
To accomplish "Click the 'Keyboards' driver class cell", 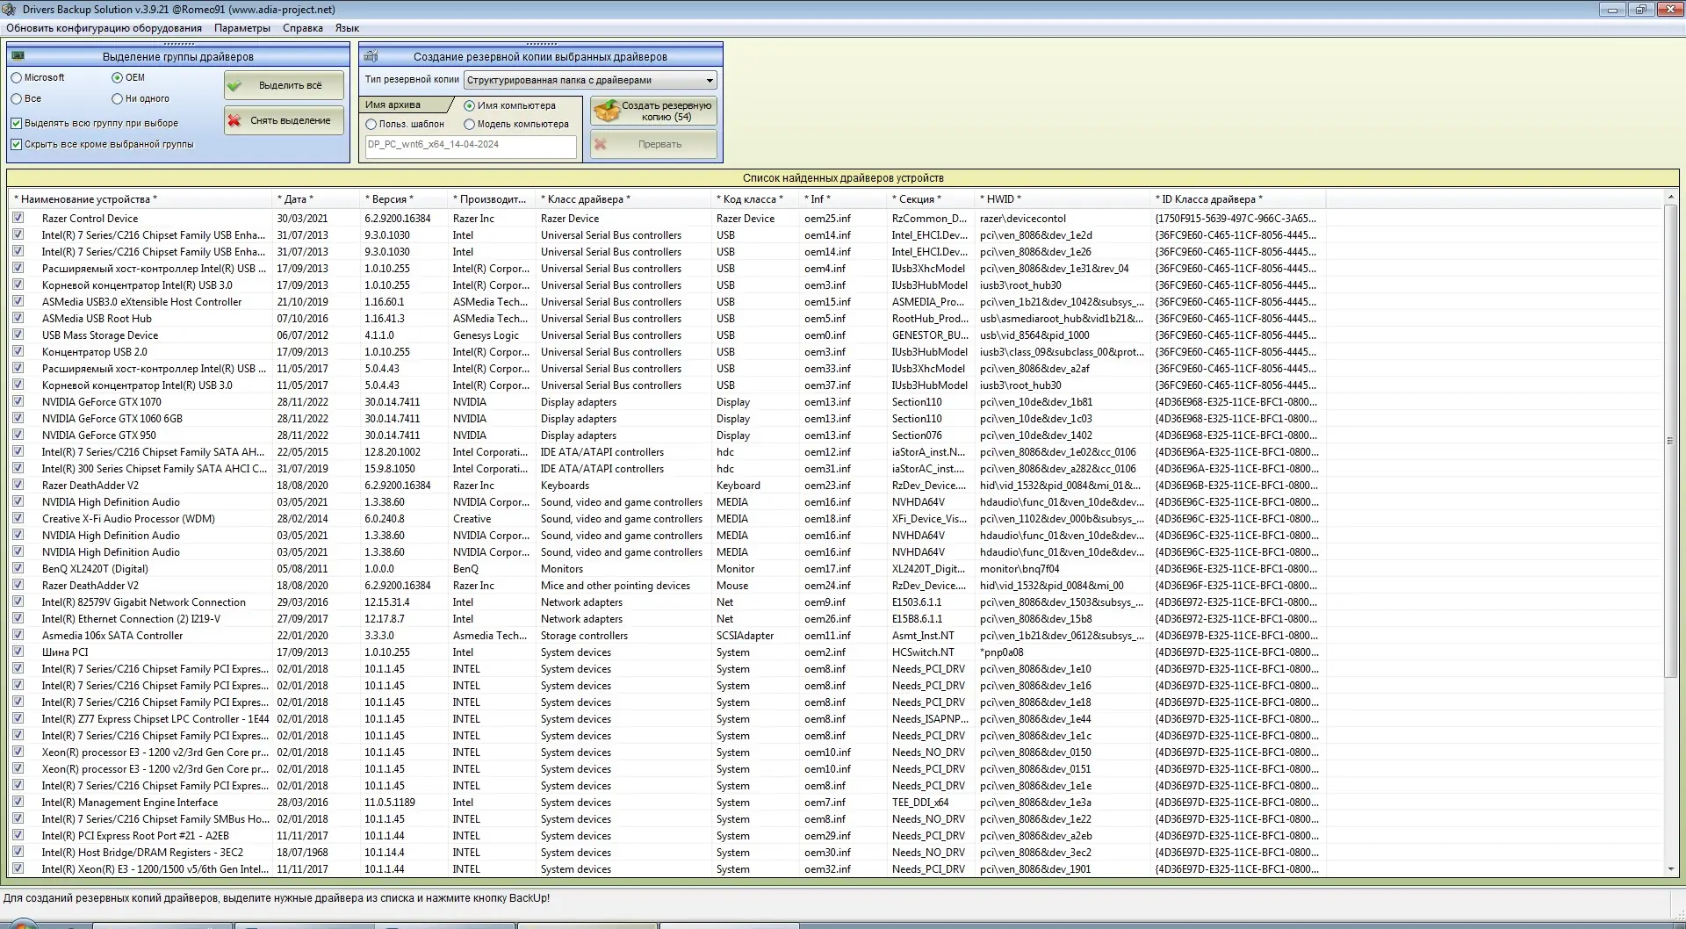I will [565, 486].
